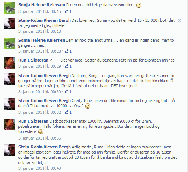This screenshot has height=172, width=188.
Task: Click timestamp 3. januar 2011 kl. 00:40
Action: click(39, 168)
